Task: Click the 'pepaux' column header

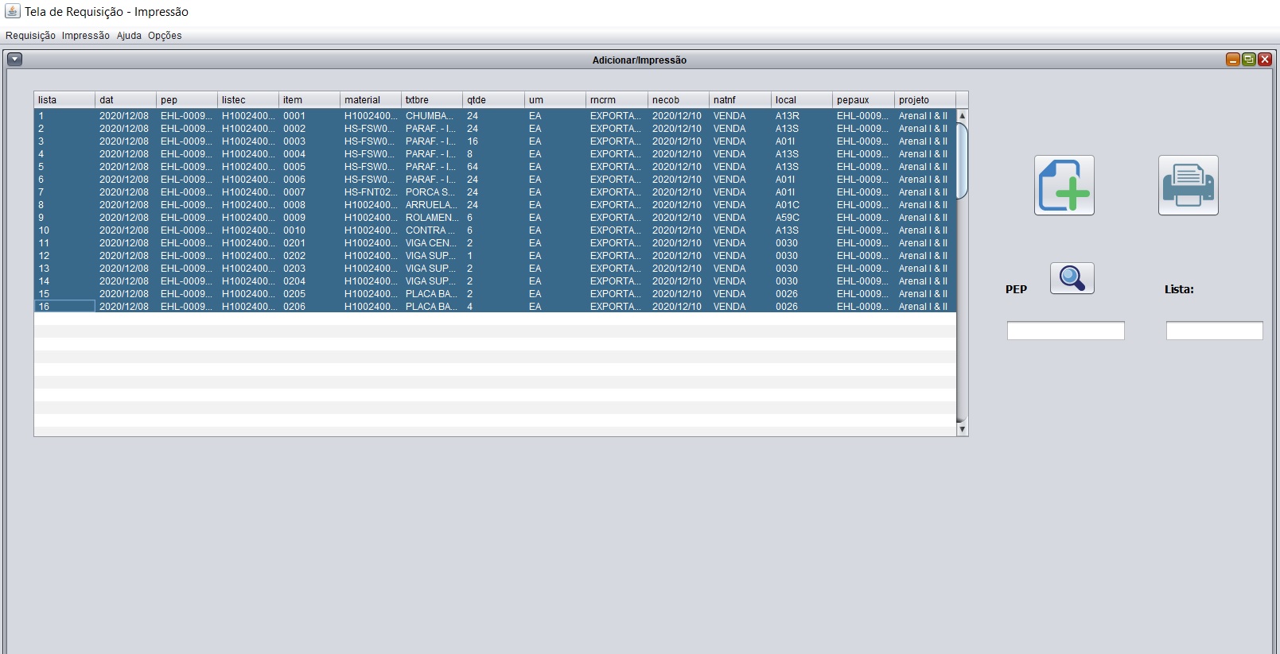Action: pos(863,100)
